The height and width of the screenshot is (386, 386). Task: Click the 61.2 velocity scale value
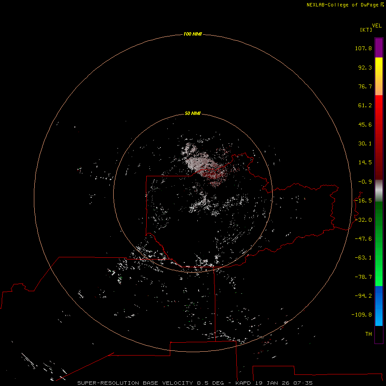[365, 106]
